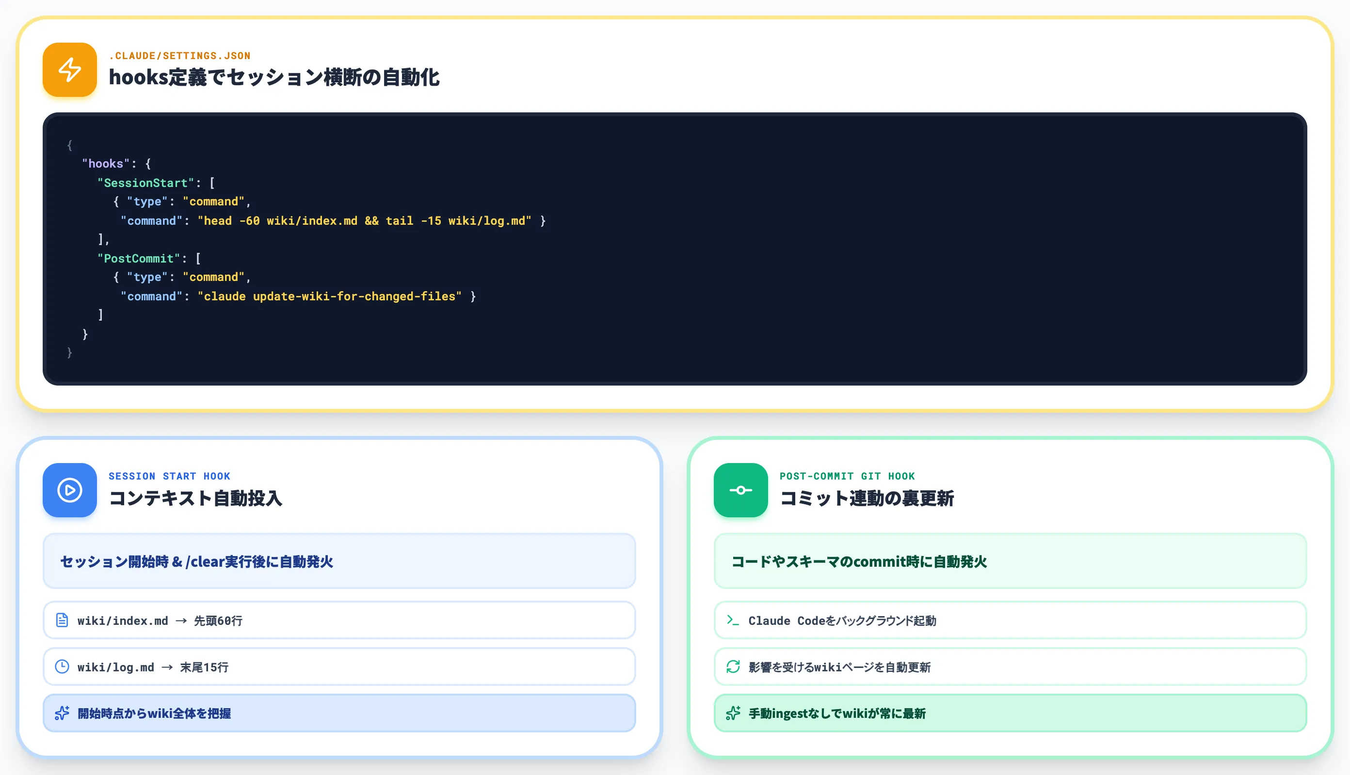Click the コミット連動の裏更新 heading

867,498
